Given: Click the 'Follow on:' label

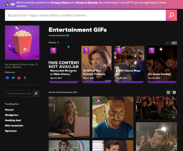Looking at the screenshot, I should (x=10, y=72).
